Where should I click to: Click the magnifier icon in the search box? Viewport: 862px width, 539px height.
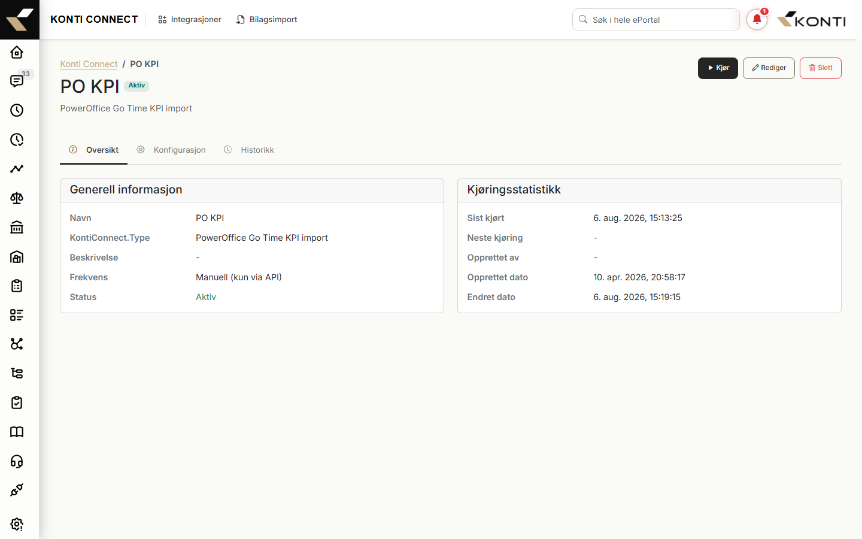(583, 20)
